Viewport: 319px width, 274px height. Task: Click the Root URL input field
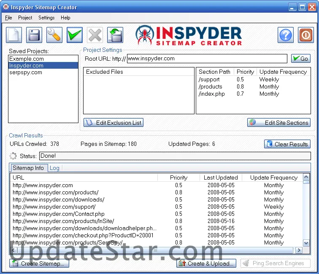pos(207,59)
